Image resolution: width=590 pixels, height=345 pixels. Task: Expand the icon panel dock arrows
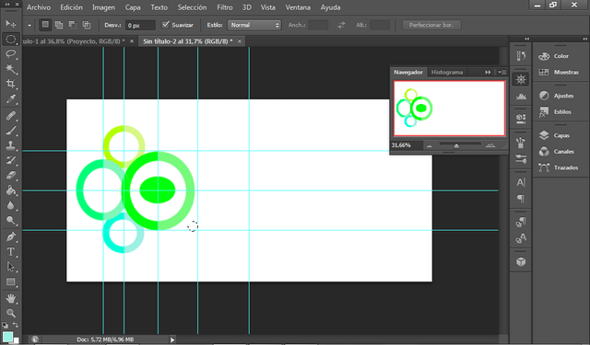[x=526, y=39]
